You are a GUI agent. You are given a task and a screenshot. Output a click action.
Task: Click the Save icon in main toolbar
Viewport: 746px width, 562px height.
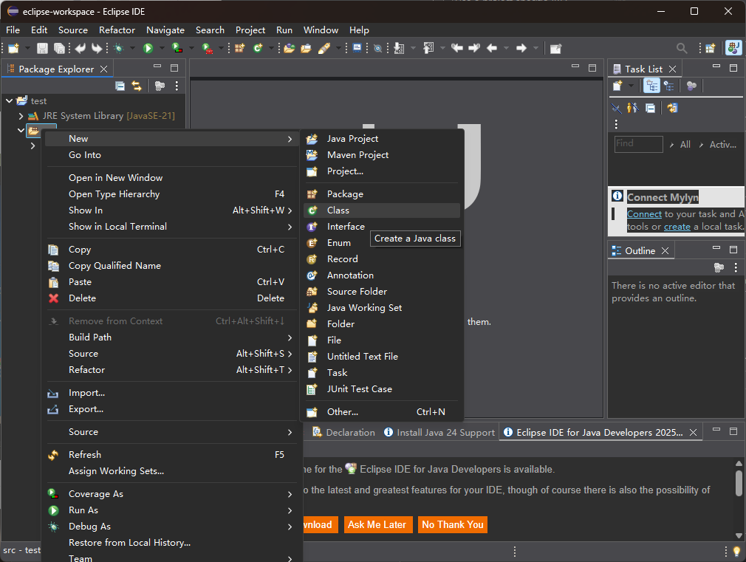(x=42, y=48)
